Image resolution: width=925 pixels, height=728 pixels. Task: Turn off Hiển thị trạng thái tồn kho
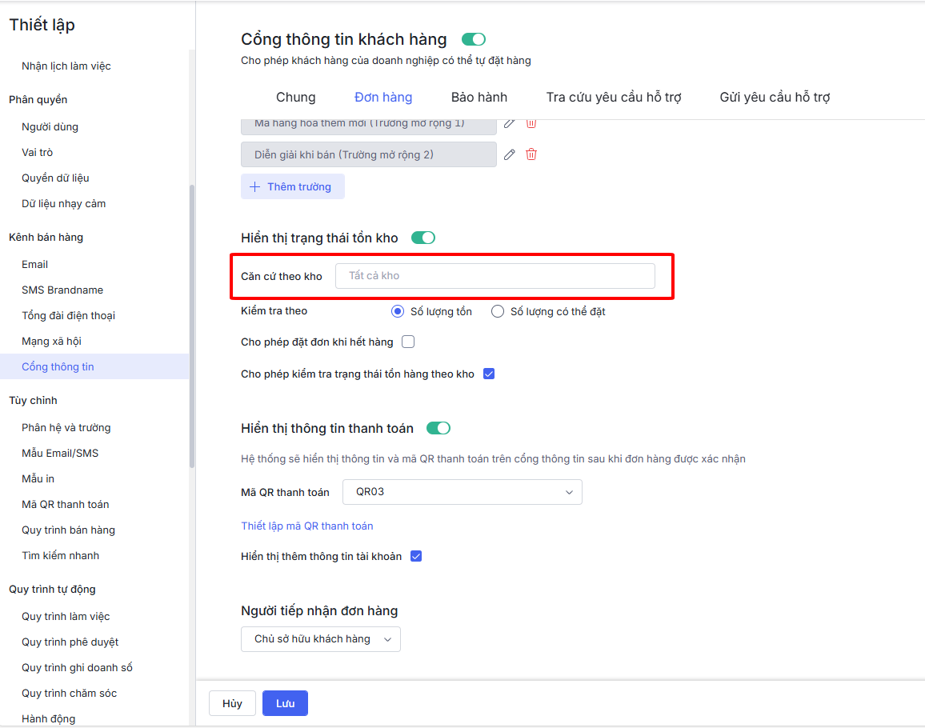[x=423, y=238]
